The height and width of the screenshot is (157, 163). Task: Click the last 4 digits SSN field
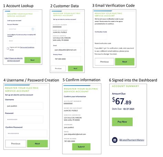point(21,41)
